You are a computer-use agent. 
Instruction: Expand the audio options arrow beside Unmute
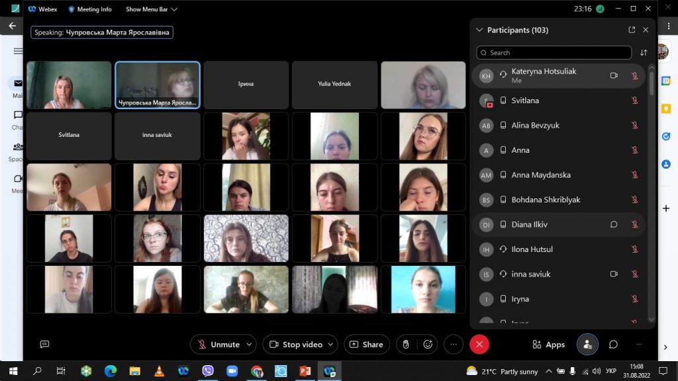pyautogui.click(x=249, y=345)
